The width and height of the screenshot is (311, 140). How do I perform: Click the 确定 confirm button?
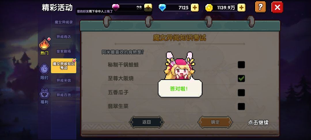(215, 122)
